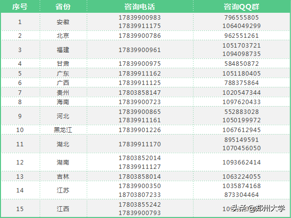
Task: Select QQ group 895149591
Action: (x=242, y=140)
